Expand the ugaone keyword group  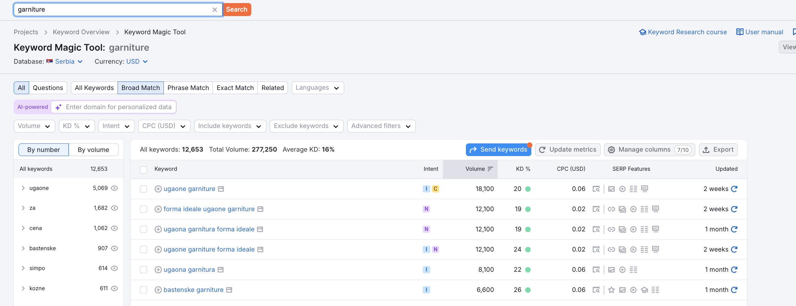(23, 188)
